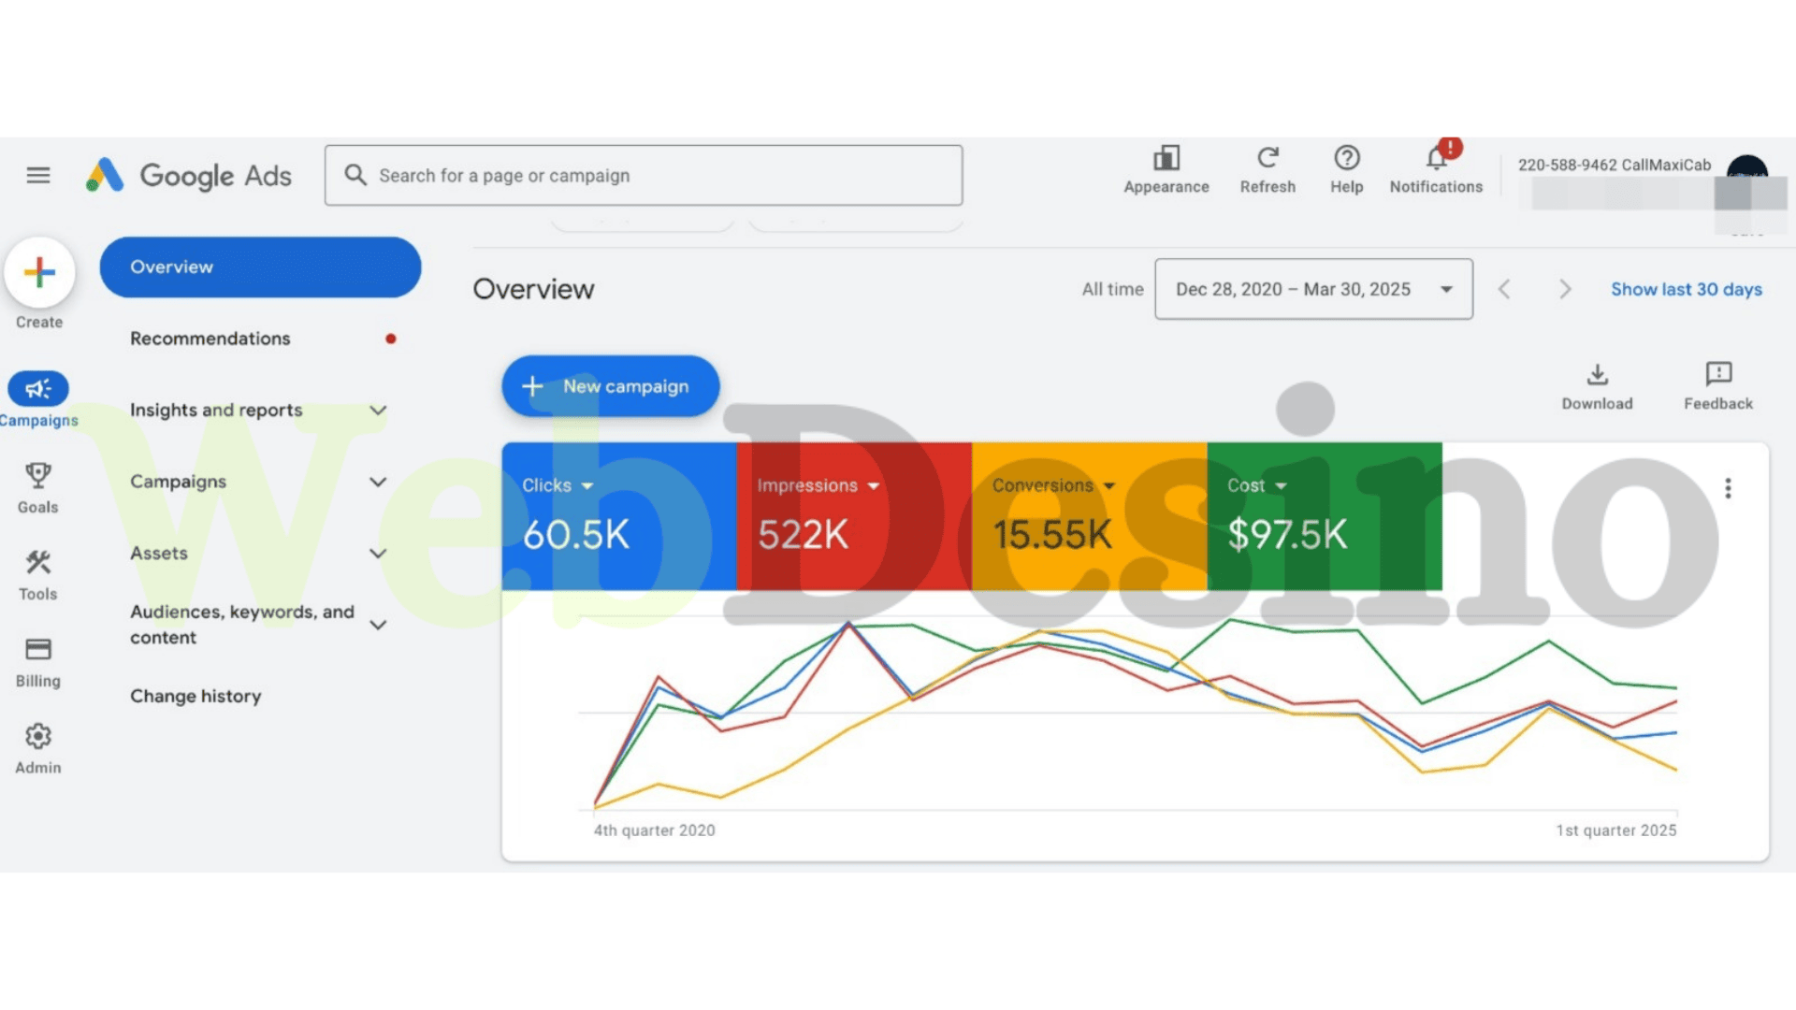
Task: Open the date range dropdown
Action: click(1313, 289)
